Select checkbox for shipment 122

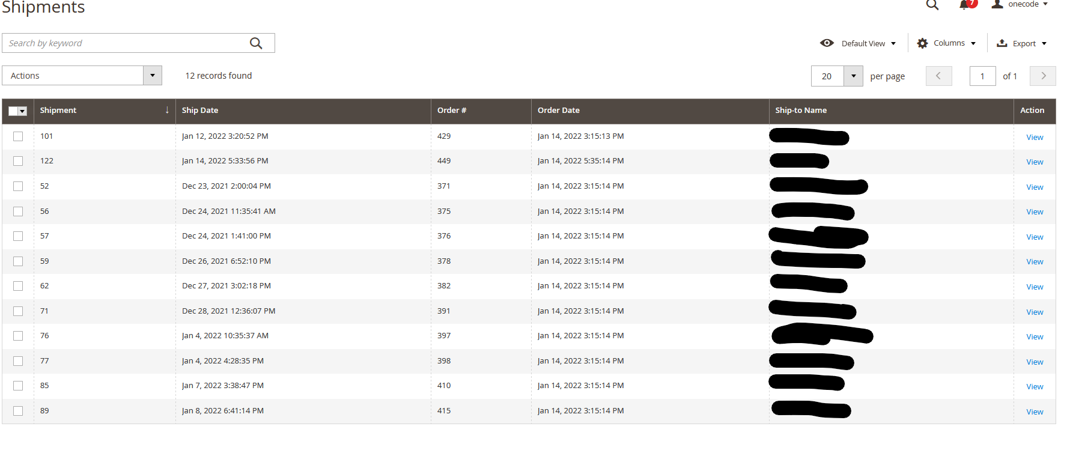[18, 161]
